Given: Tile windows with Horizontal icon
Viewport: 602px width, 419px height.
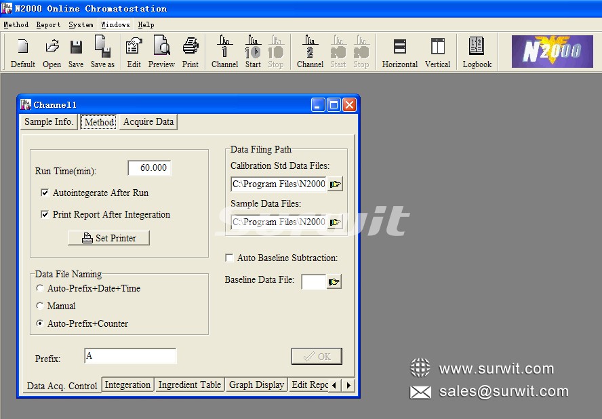Looking at the screenshot, I should [x=399, y=52].
